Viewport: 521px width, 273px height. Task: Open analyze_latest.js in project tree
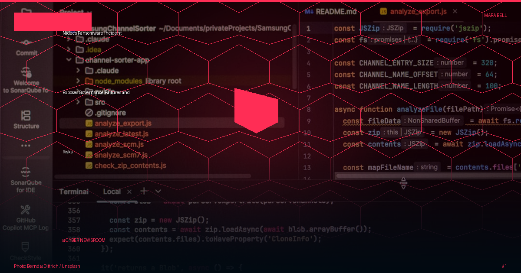point(122,134)
